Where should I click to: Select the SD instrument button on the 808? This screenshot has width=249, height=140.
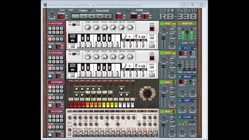click(x=82, y=99)
